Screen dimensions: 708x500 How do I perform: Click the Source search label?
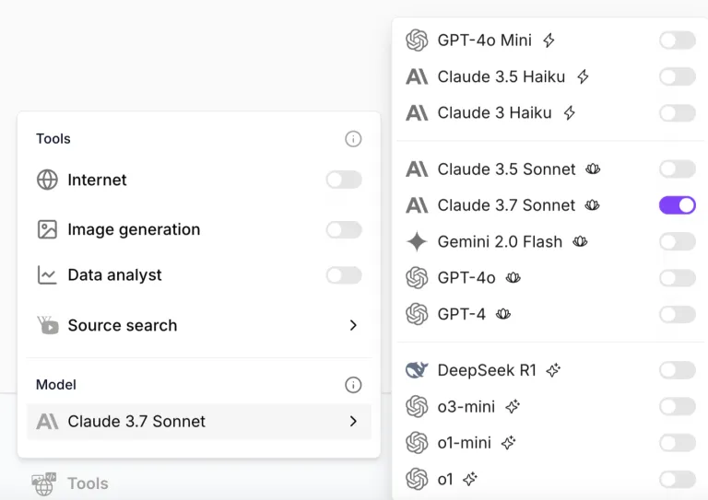point(123,325)
